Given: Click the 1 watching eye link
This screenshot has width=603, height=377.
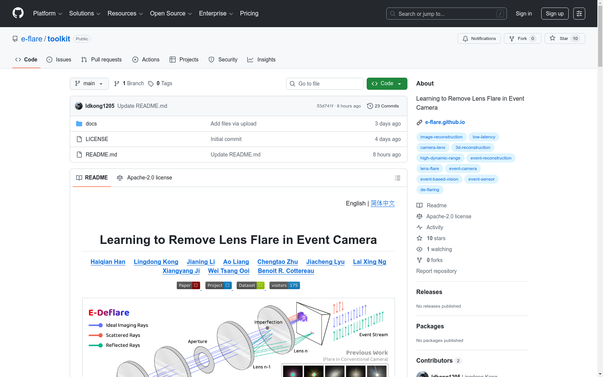Looking at the screenshot, I should pos(434,249).
